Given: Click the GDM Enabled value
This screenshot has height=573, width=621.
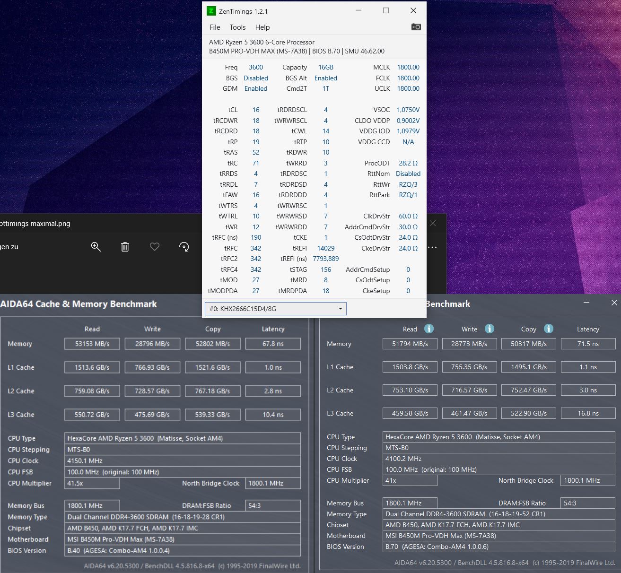Looking at the screenshot, I should pyautogui.click(x=256, y=88).
